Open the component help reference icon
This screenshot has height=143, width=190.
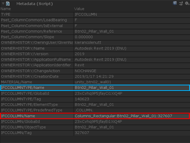click(x=175, y=3)
